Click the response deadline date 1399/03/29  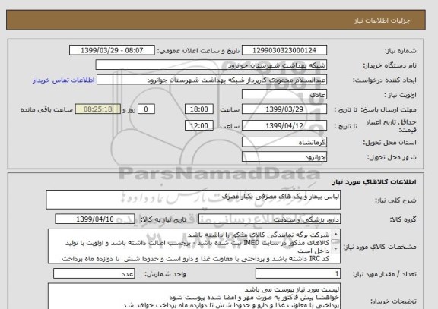coord(284,109)
